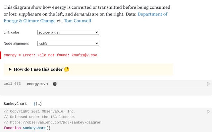Click the observablehq.com/@d3/sankey-diagram comment line

(x=52, y=122)
